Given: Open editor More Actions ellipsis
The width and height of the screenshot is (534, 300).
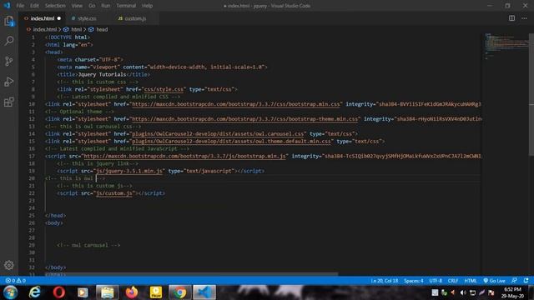Looking at the screenshot, I should point(524,18).
